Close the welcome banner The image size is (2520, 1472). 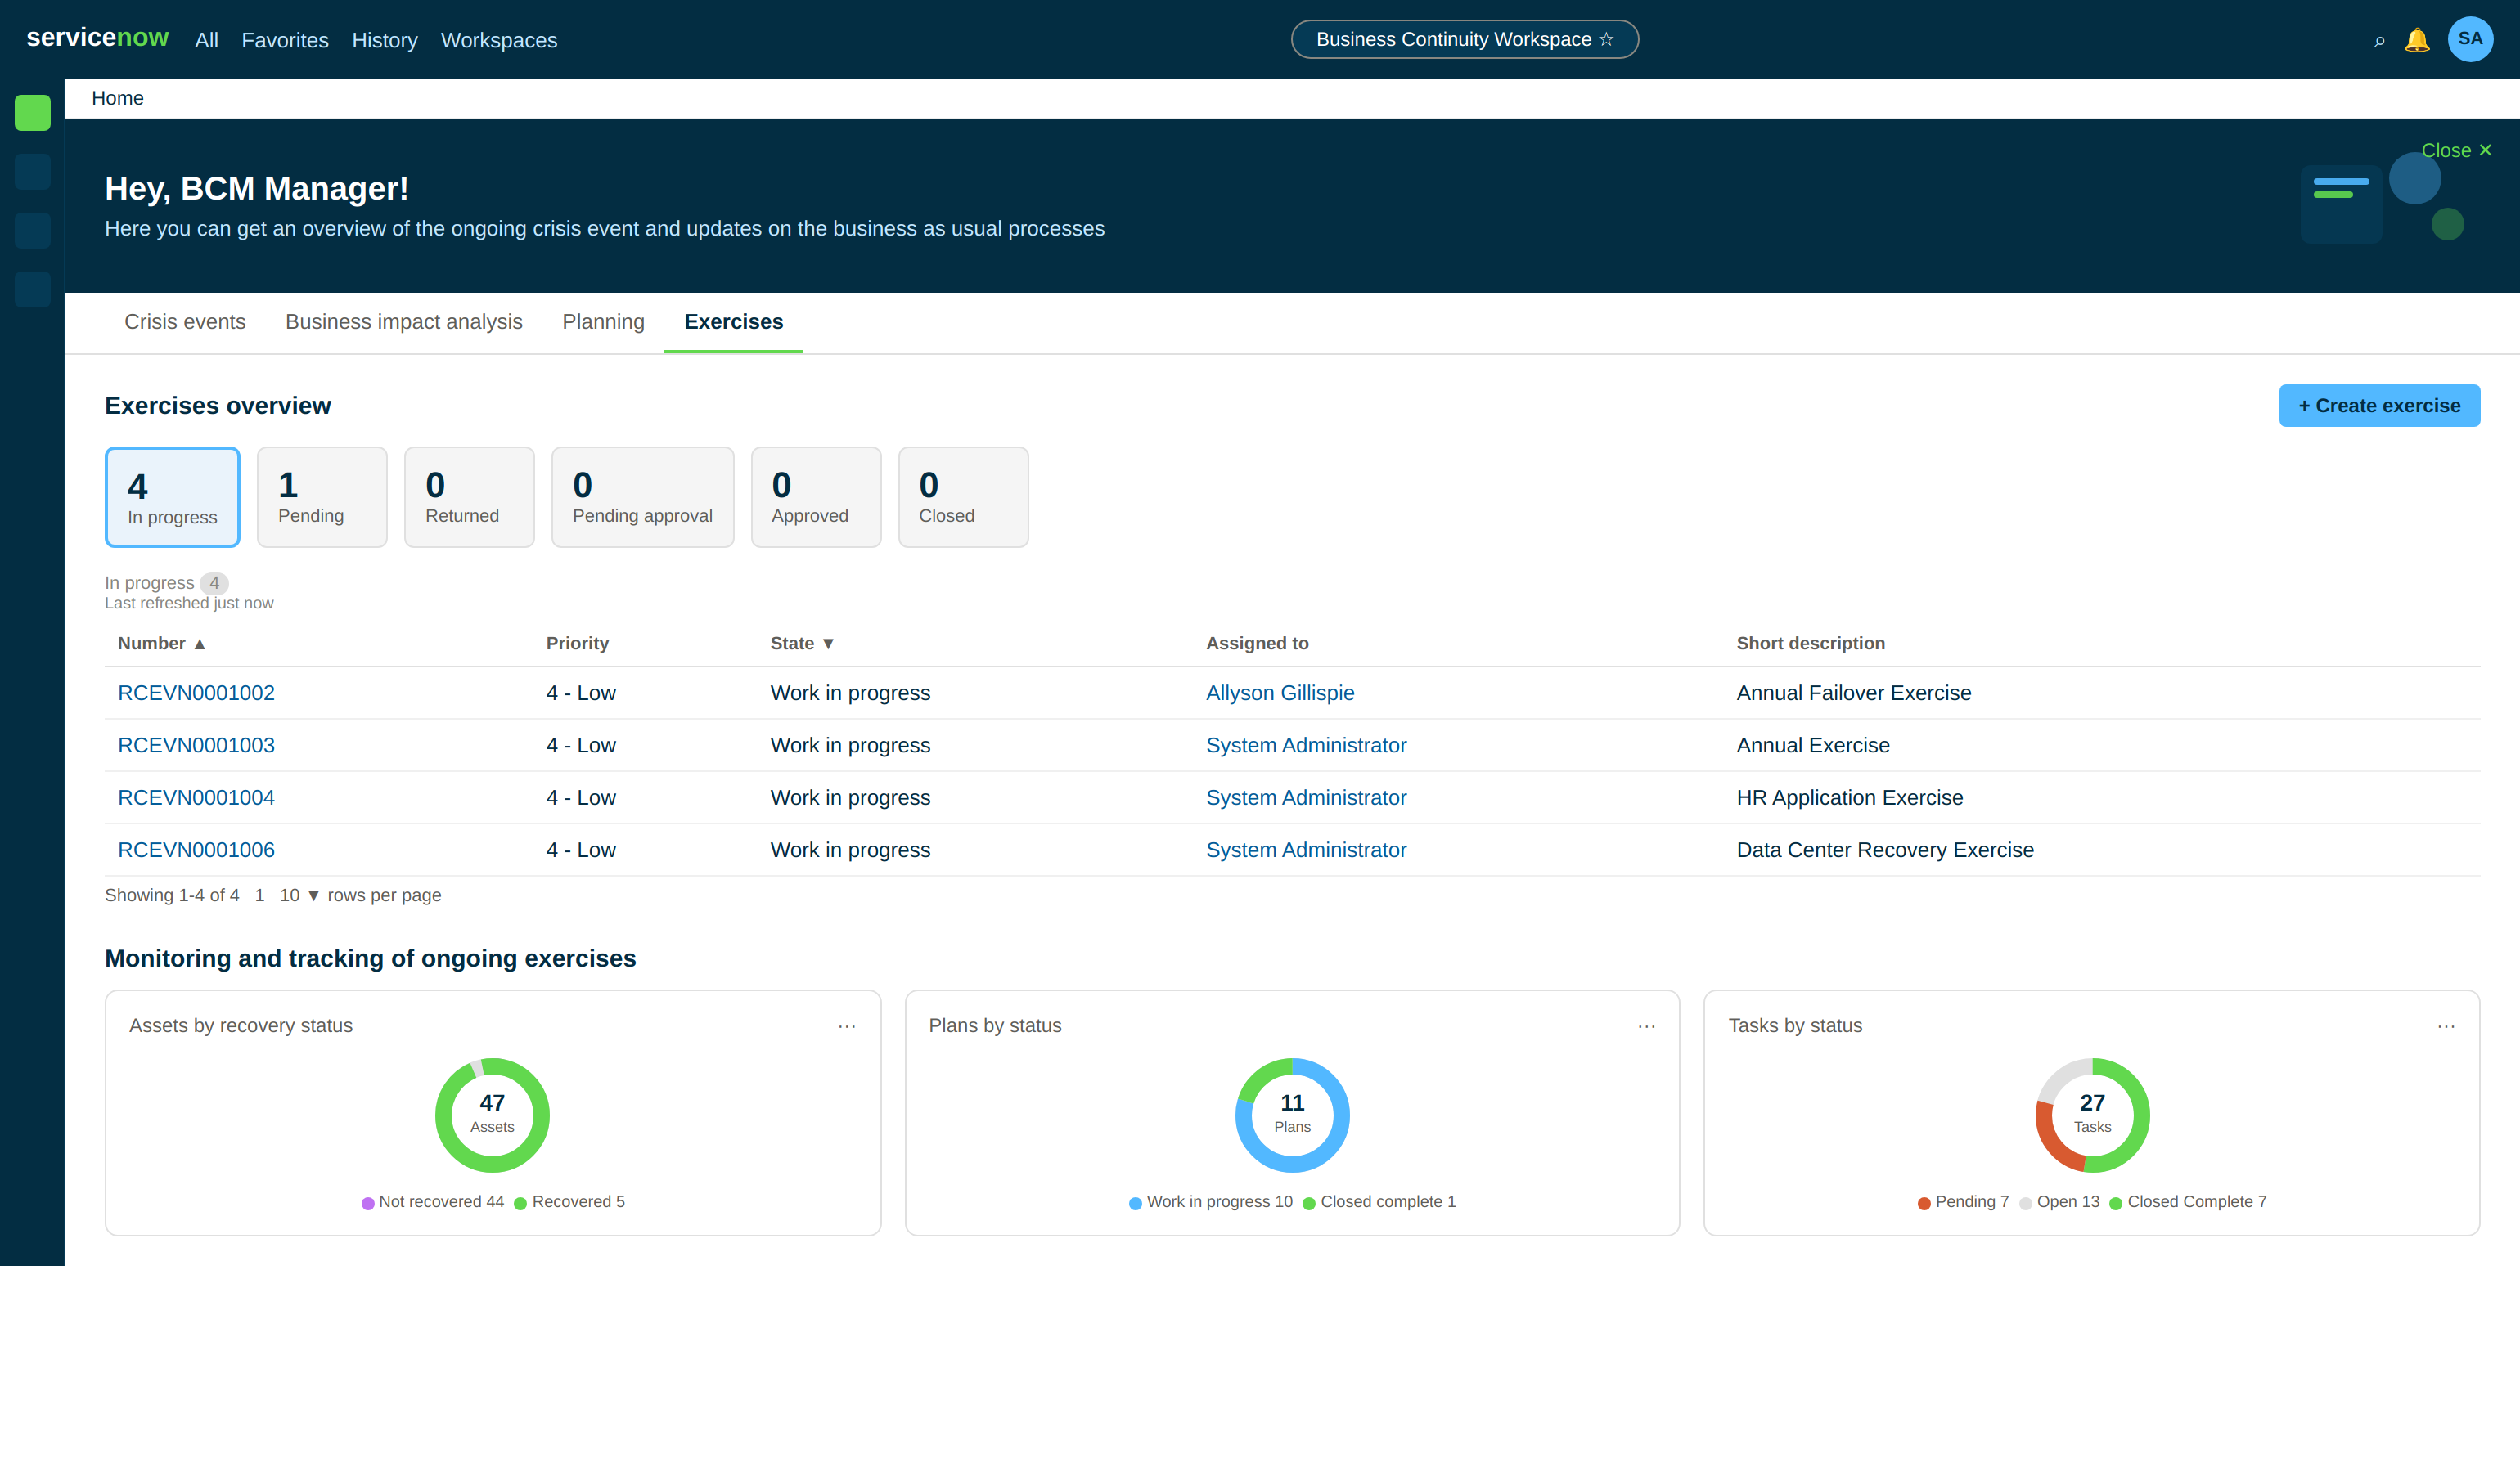(x=2456, y=150)
